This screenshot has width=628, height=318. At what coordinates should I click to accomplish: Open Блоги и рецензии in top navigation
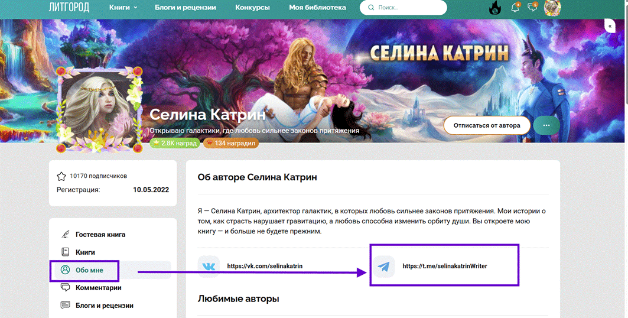[x=185, y=8]
